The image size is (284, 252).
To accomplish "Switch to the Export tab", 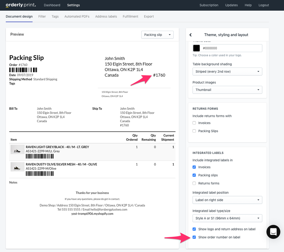I will click(x=149, y=16).
